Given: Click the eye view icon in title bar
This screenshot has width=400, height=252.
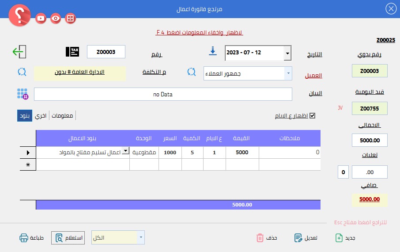Looking at the screenshot, I should [x=56, y=18].
